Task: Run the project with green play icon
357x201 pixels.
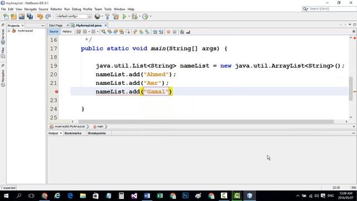Action: (124, 16)
